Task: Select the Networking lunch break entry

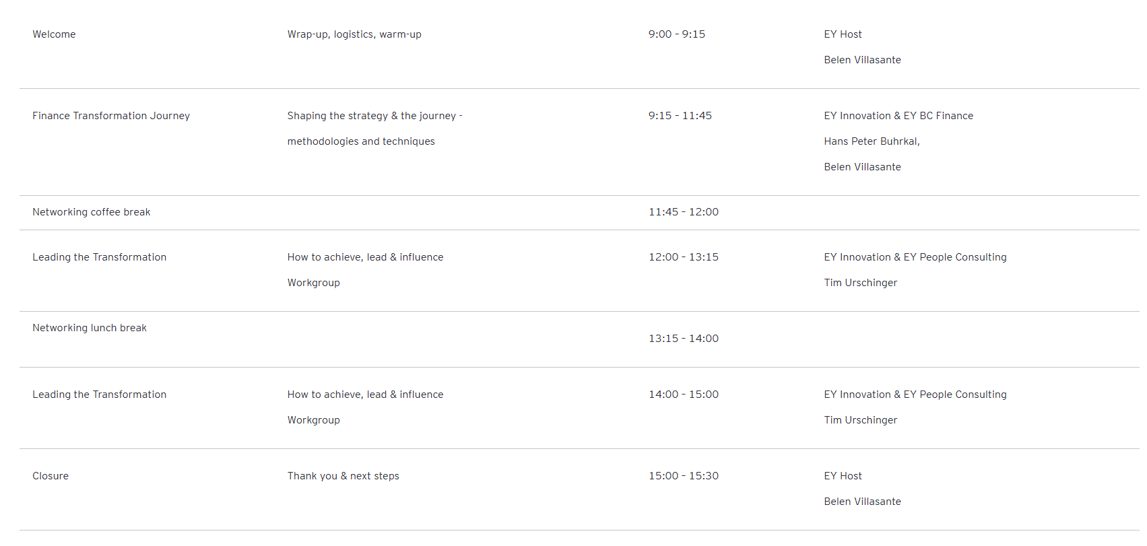Action: pos(90,328)
